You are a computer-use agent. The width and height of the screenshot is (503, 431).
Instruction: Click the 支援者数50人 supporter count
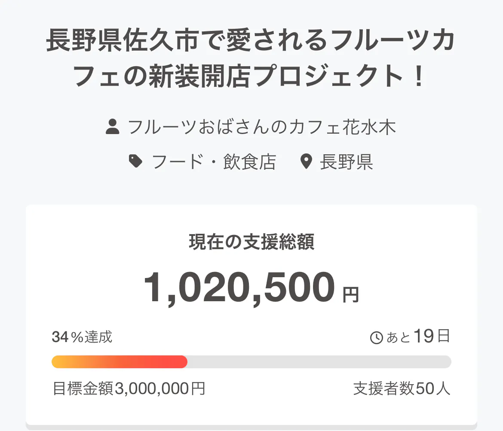(402, 388)
